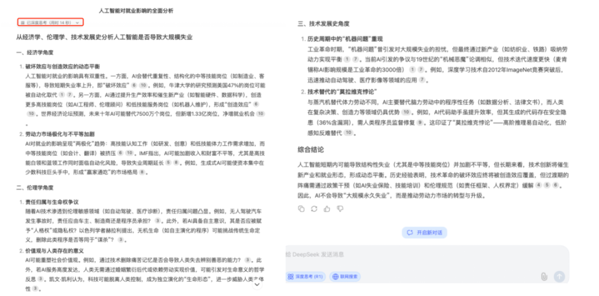Toggle the 联网搜索 web search option
The image size is (599, 296).
345,277
